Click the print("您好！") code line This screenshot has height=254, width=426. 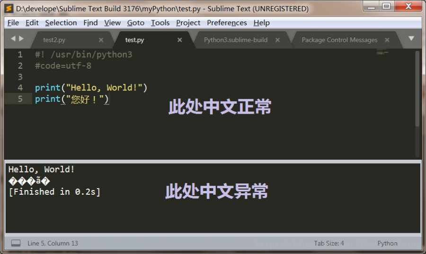[x=72, y=99]
